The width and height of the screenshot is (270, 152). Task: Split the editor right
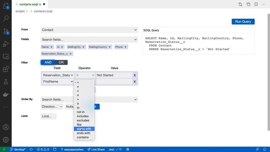coord(256,4)
